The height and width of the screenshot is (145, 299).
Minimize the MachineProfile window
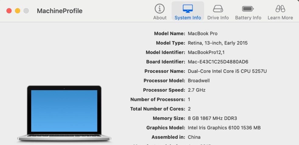18,11
